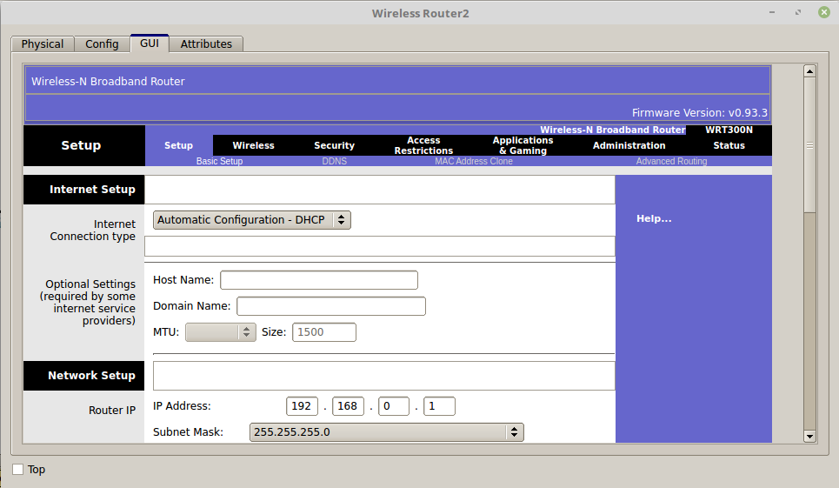Open the Security menu
Viewport: 839px width, 488px height.
[334, 145]
